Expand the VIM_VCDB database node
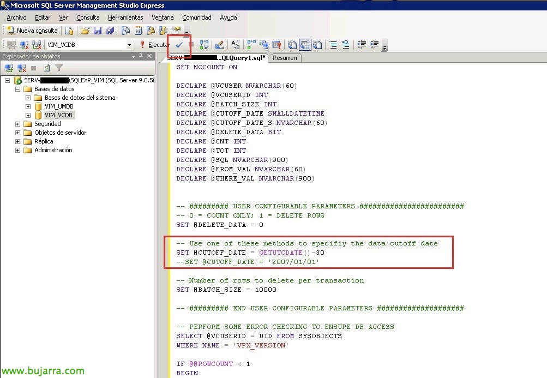 [x=28, y=115]
